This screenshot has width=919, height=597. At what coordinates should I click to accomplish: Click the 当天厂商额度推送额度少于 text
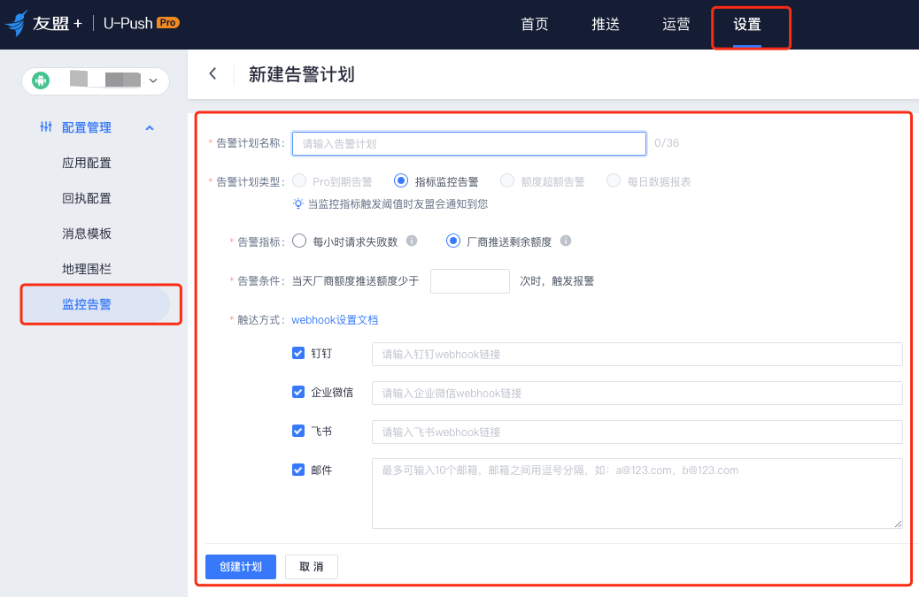356,281
